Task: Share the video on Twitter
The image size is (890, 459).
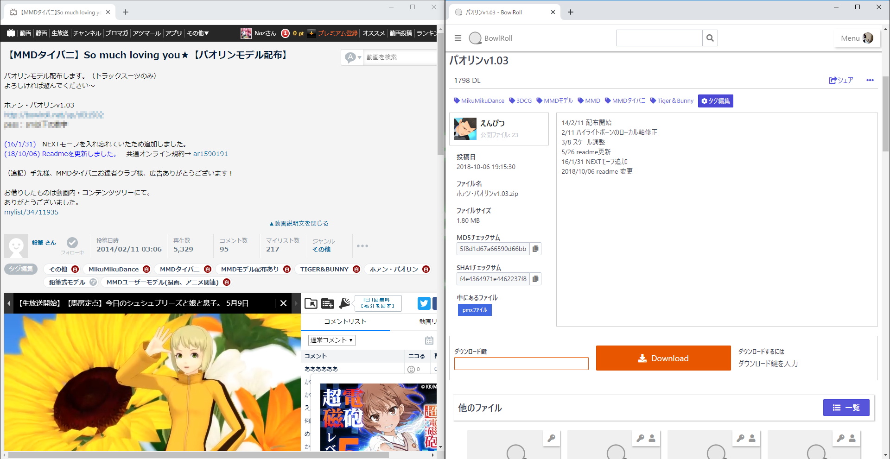Action: coord(424,303)
